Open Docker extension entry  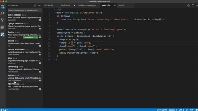point(24,35)
